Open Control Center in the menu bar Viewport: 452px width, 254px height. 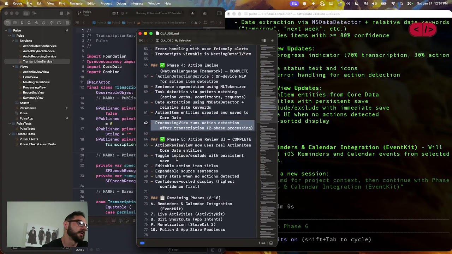click(x=410, y=4)
